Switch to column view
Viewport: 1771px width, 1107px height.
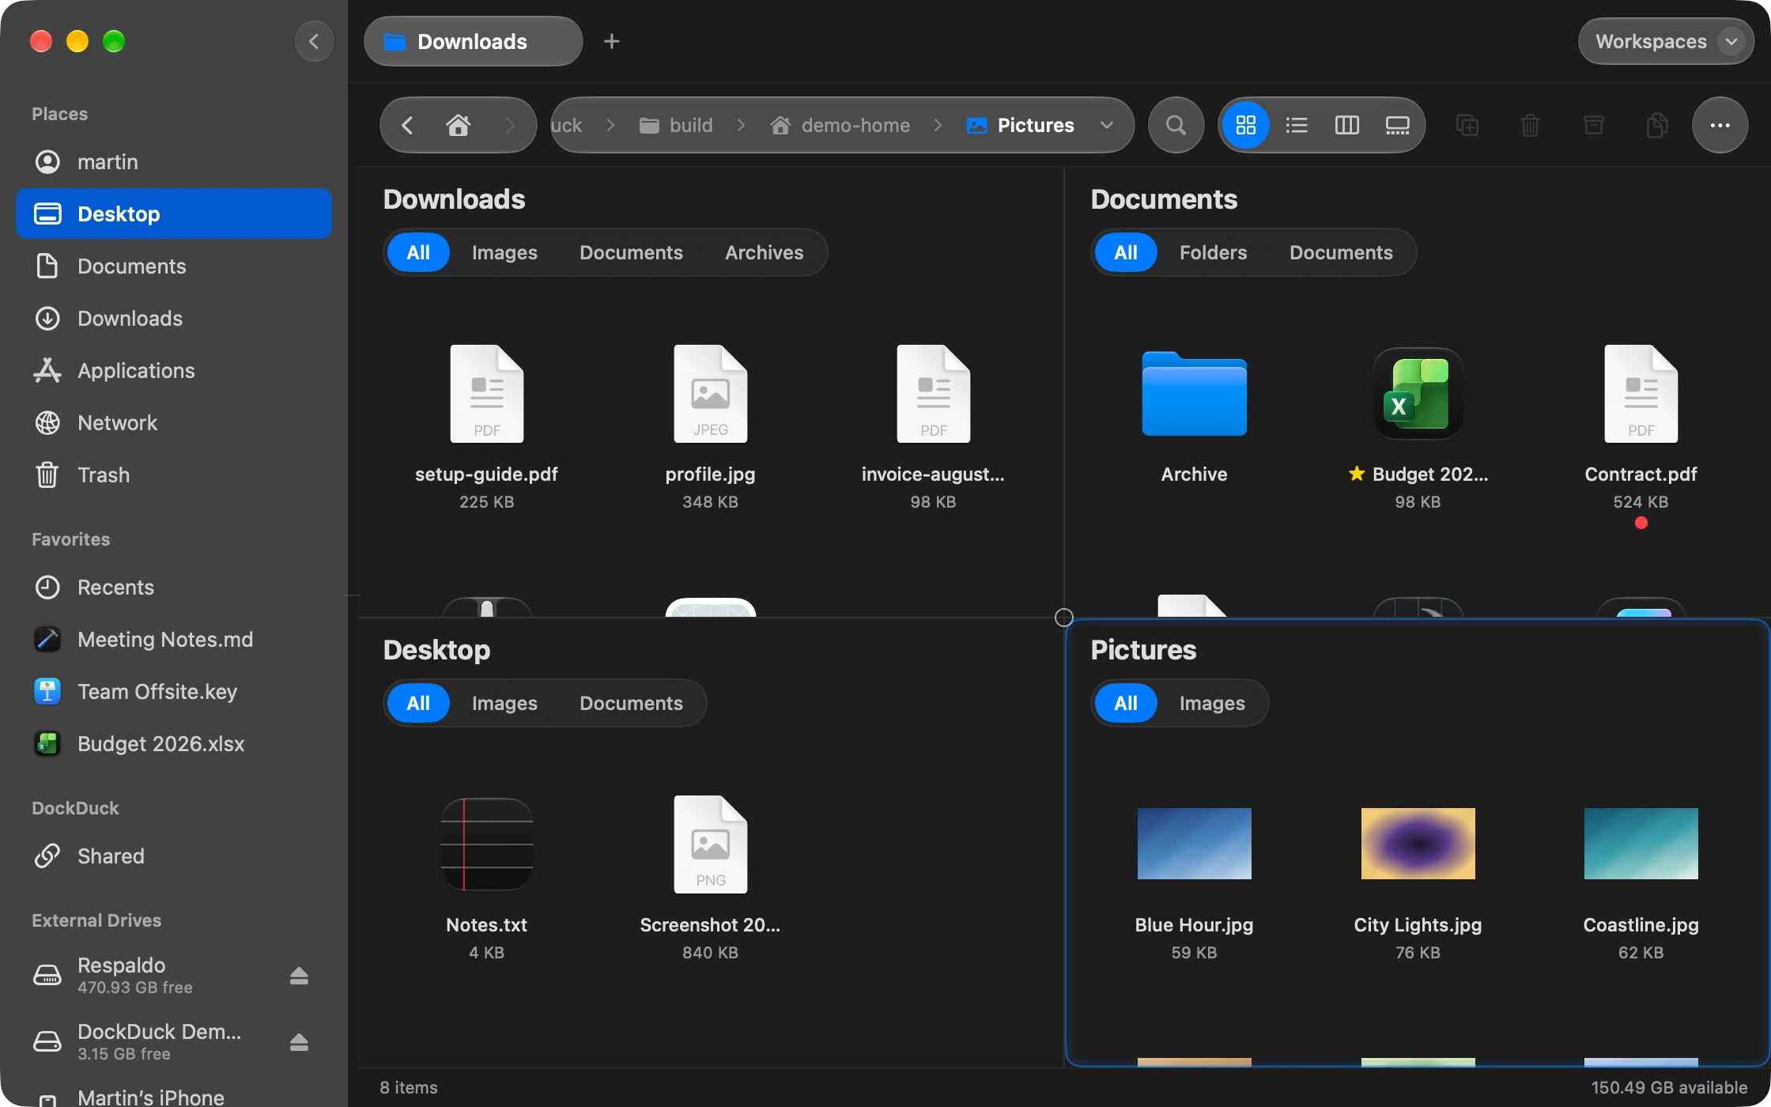click(1346, 125)
